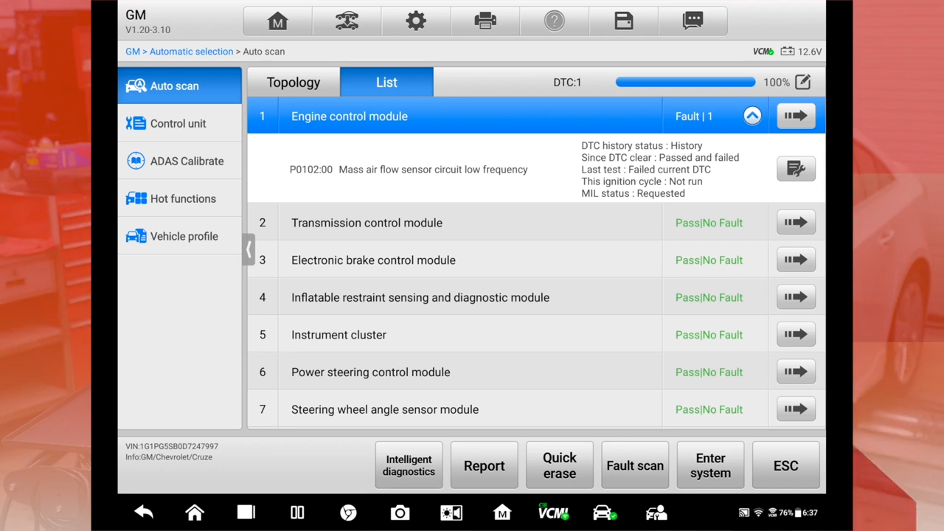Edit the scan progress report via pencil icon
The image size is (944, 531).
point(803,82)
